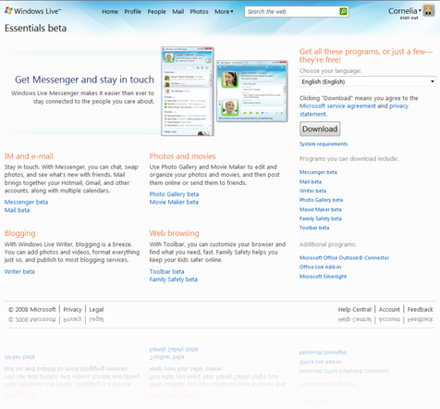This screenshot has width=440, height=409.
Task: Go to the Home tab
Action: pyautogui.click(x=110, y=12)
